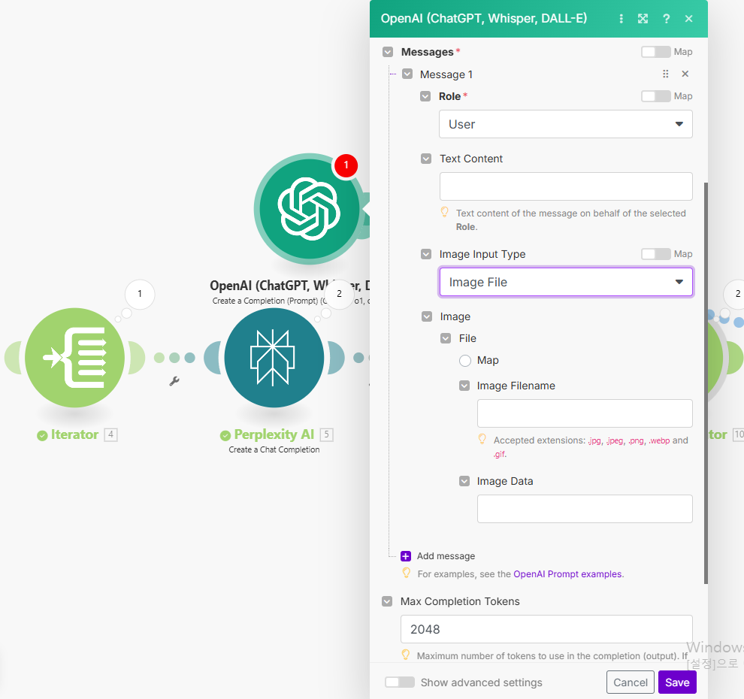Image resolution: width=744 pixels, height=699 pixels.
Task: Open the wrench filter icon after Iterator
Action: tap(174, 381)
